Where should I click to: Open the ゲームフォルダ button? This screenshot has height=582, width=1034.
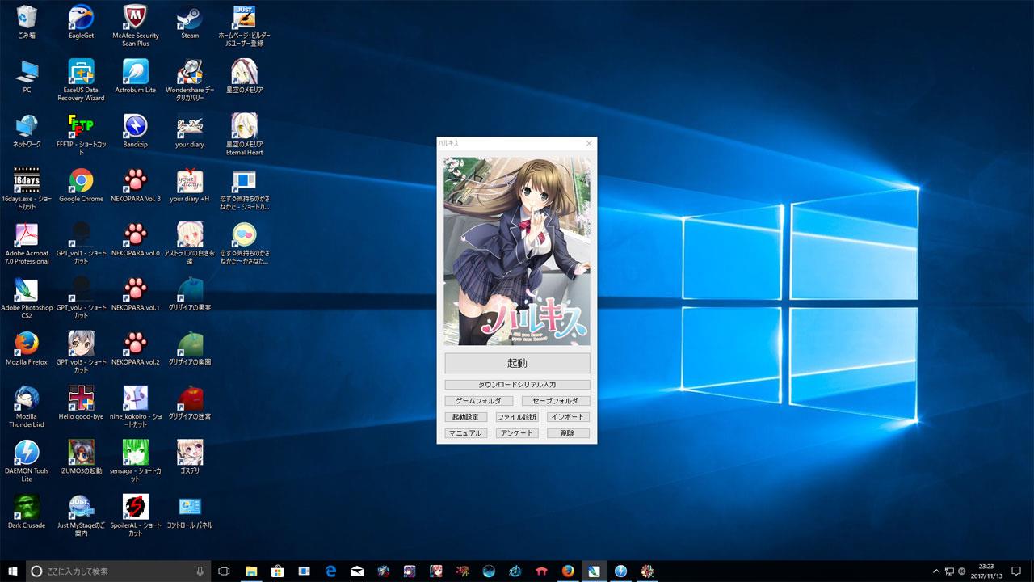click(479, 401)
